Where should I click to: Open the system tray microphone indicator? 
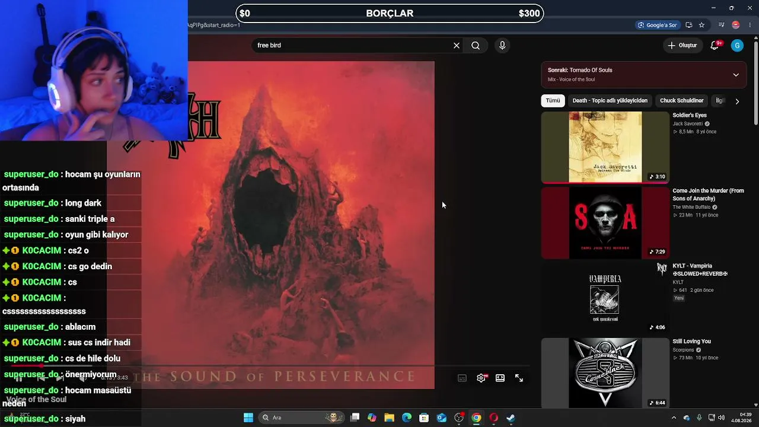pos(699,418)
